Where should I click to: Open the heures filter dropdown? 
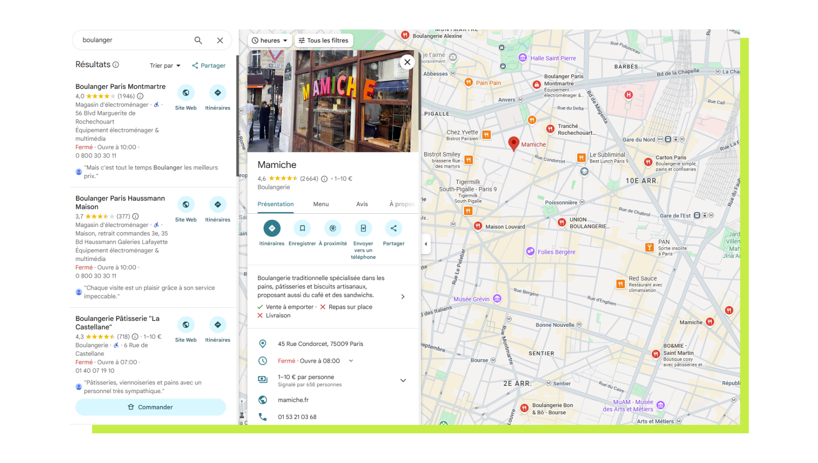tap(270, 40)
